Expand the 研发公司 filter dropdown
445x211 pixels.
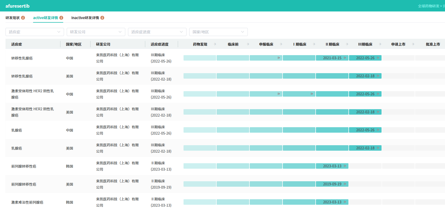pyautogui.click(x=96, y=32)
